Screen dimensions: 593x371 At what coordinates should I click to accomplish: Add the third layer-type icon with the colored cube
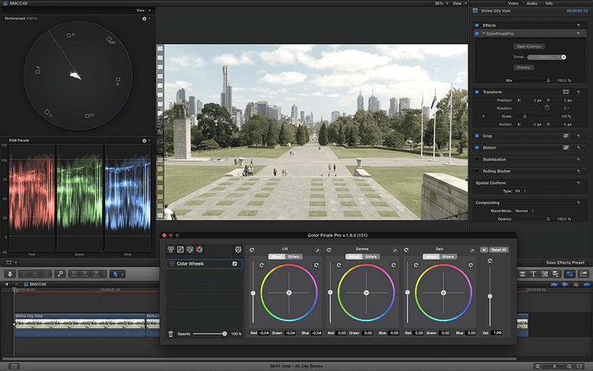point(190,249)
